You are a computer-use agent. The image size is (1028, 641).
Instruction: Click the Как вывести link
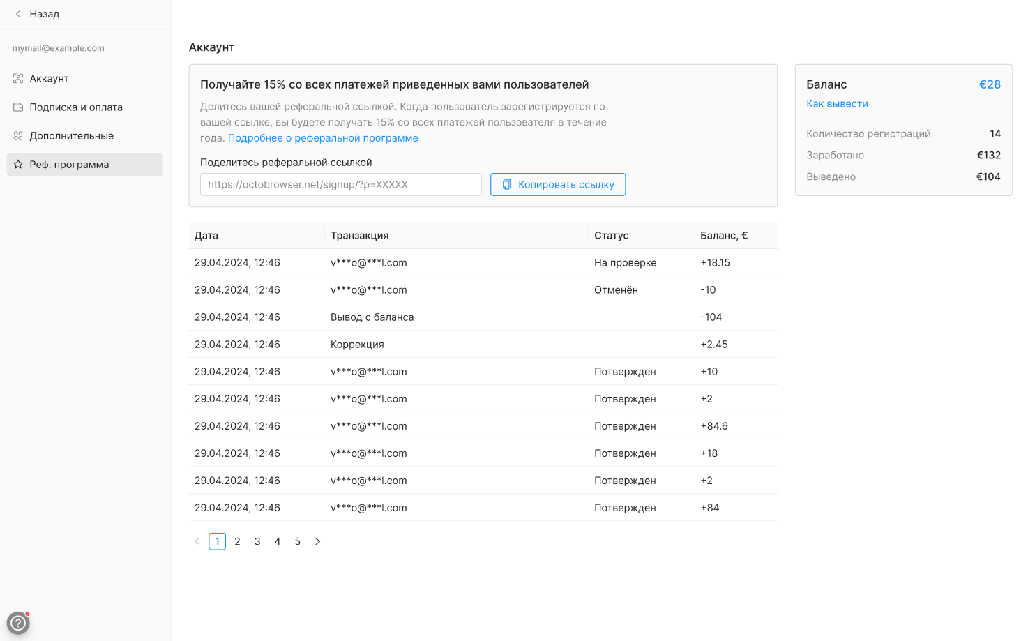[x=837, y=104]
